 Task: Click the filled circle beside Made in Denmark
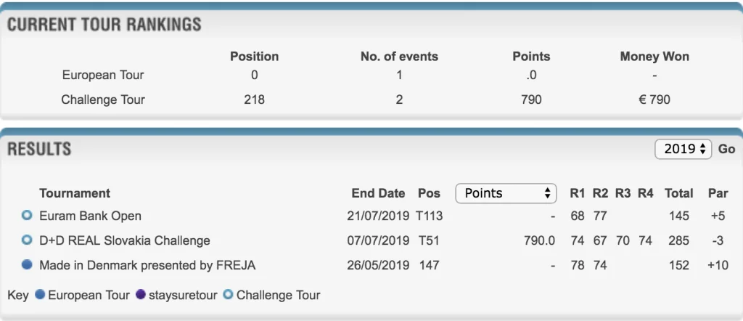pyautogui.click(x=28, y=265)
